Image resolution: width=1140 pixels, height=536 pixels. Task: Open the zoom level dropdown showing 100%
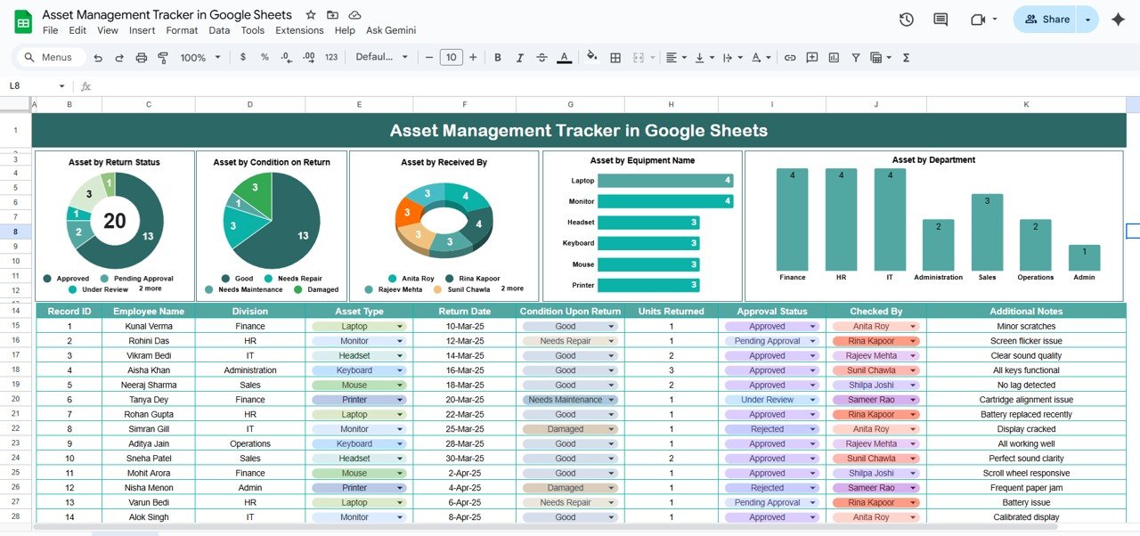tap(198, 57)
